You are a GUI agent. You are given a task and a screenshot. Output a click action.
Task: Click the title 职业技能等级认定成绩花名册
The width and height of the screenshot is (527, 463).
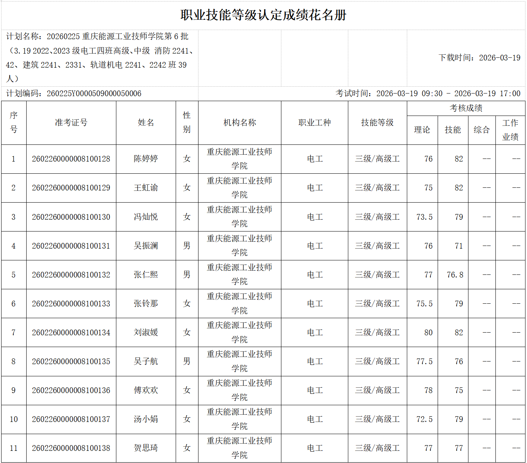coord(263,15)
